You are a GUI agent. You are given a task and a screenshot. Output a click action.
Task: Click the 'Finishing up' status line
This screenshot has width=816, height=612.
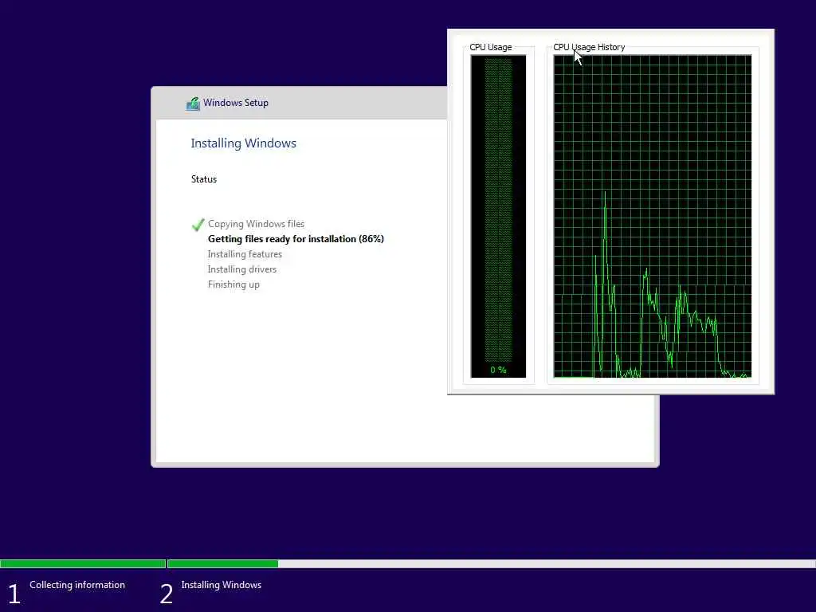(x=233, y=284)
